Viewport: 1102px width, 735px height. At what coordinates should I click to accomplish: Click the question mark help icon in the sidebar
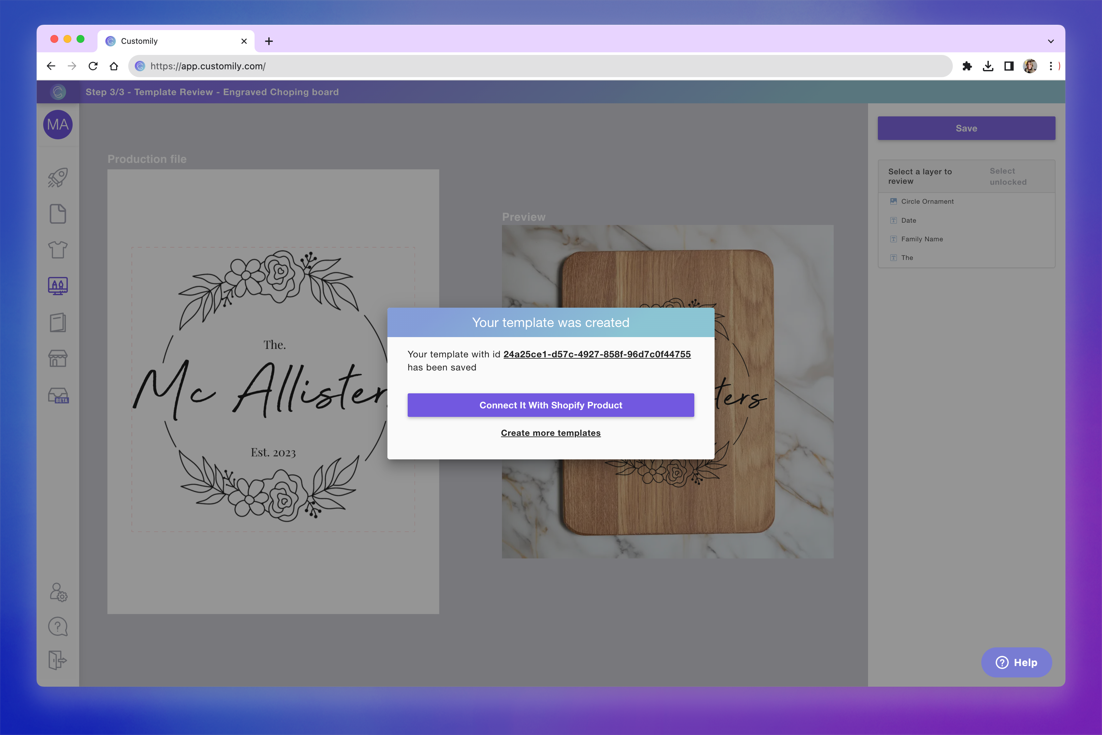coord(58,626)
